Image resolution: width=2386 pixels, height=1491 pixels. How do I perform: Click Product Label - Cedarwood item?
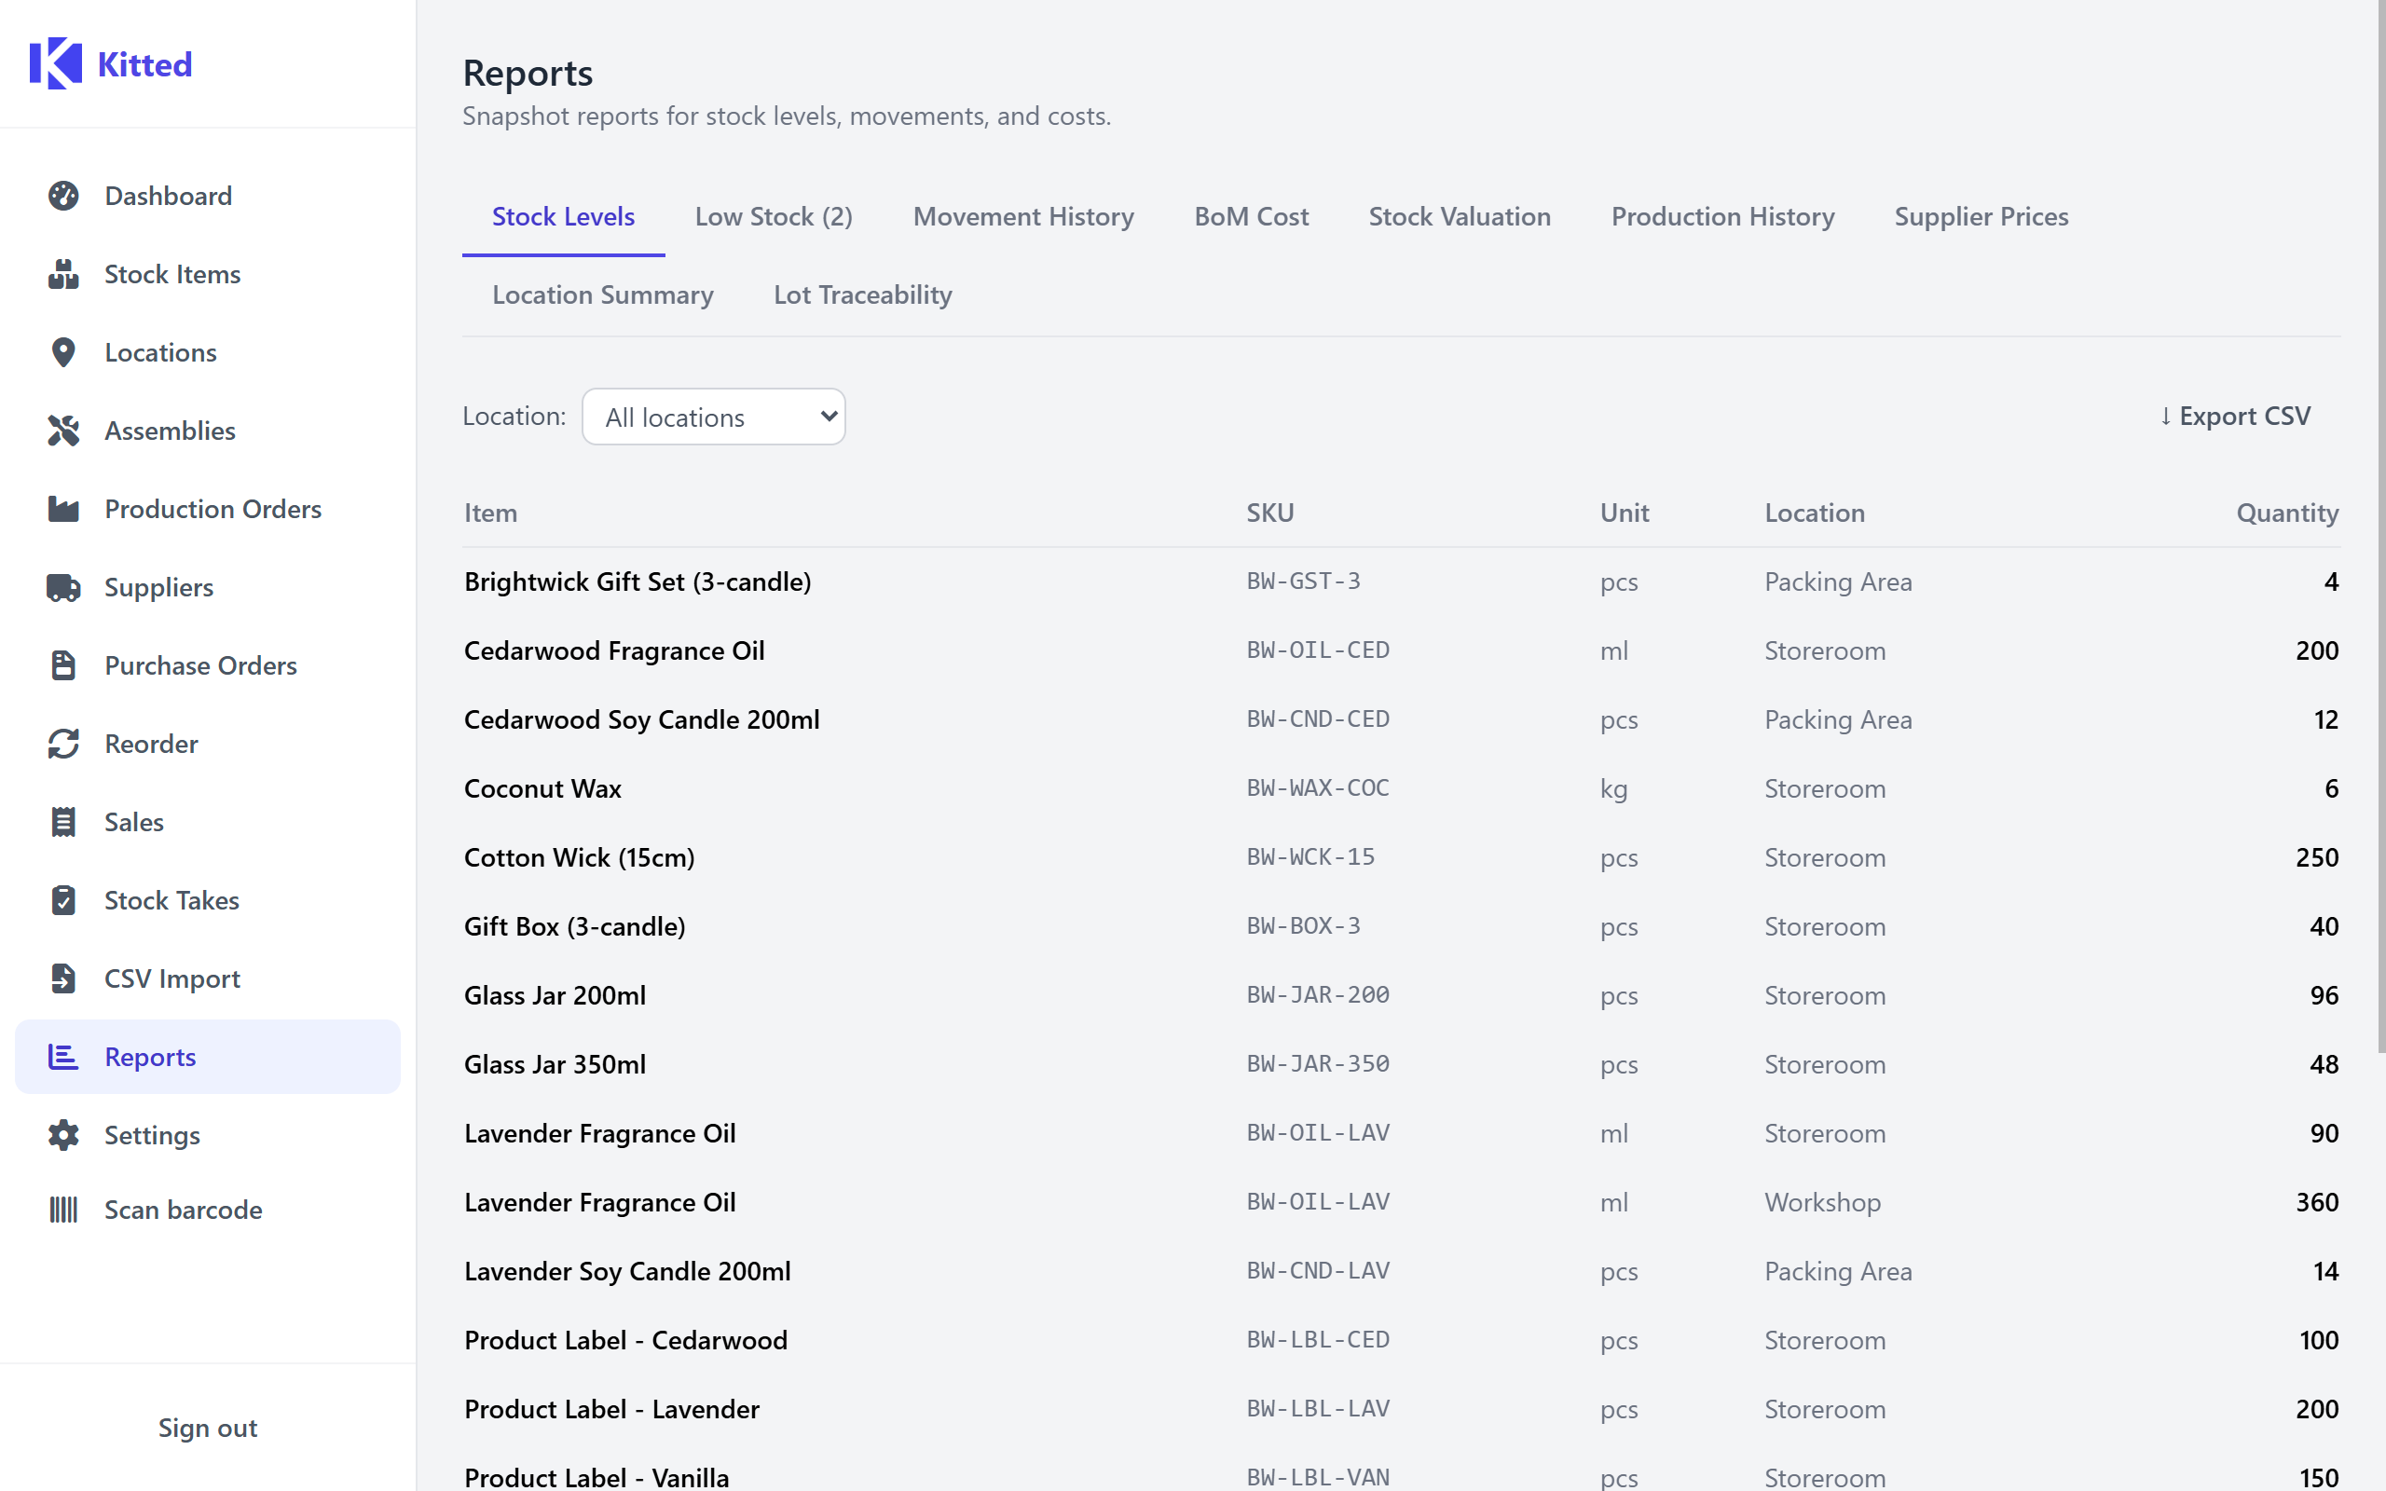pos(626,1340)
